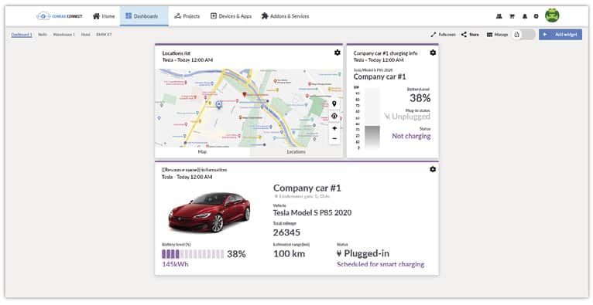The image size is (593, 305).
Task: Open the header settings gear
Action: (x=536, y=16)
